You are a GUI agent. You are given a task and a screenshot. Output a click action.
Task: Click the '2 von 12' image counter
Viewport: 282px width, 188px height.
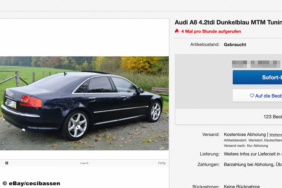click(84, 163)
